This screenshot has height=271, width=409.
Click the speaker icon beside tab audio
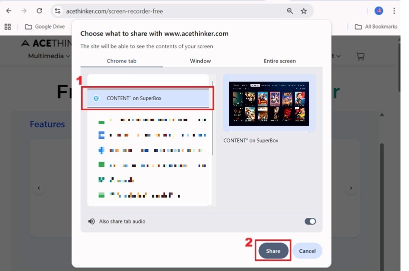[x=91, y=221]
